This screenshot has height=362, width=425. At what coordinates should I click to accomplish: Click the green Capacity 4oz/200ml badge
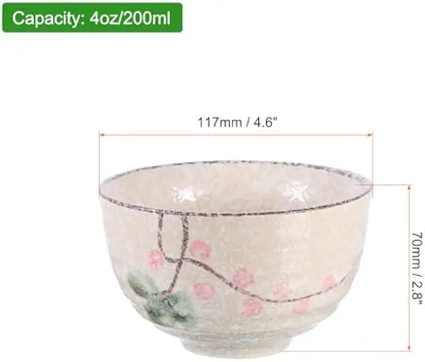pyautogui.click(x=92, y=18)
